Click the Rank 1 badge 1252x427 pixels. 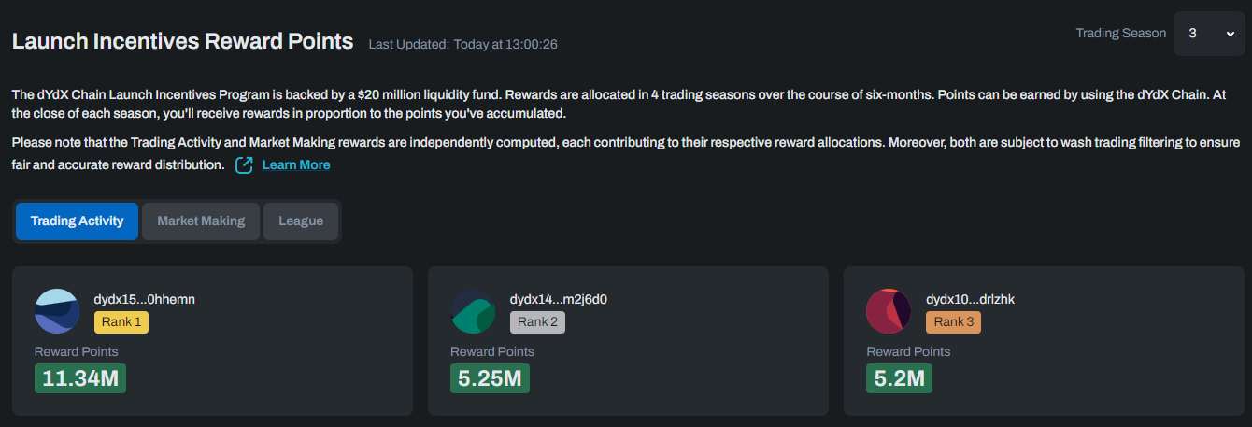(121, 322)
